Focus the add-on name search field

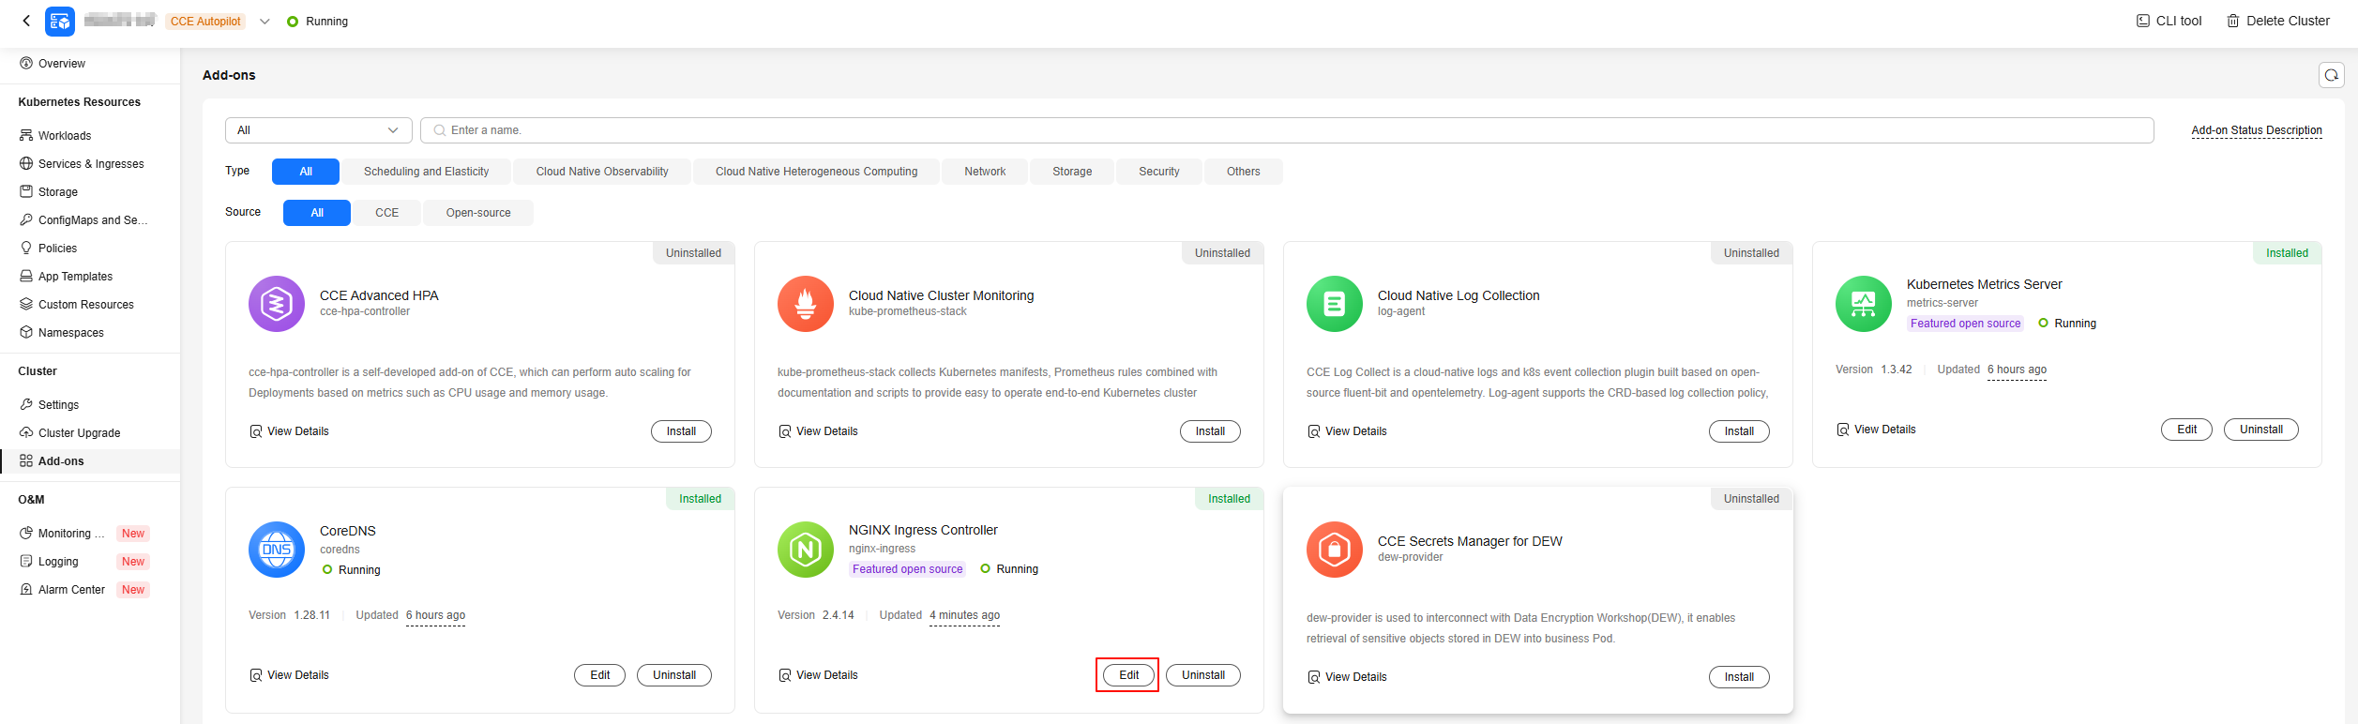click(1287, 130)
